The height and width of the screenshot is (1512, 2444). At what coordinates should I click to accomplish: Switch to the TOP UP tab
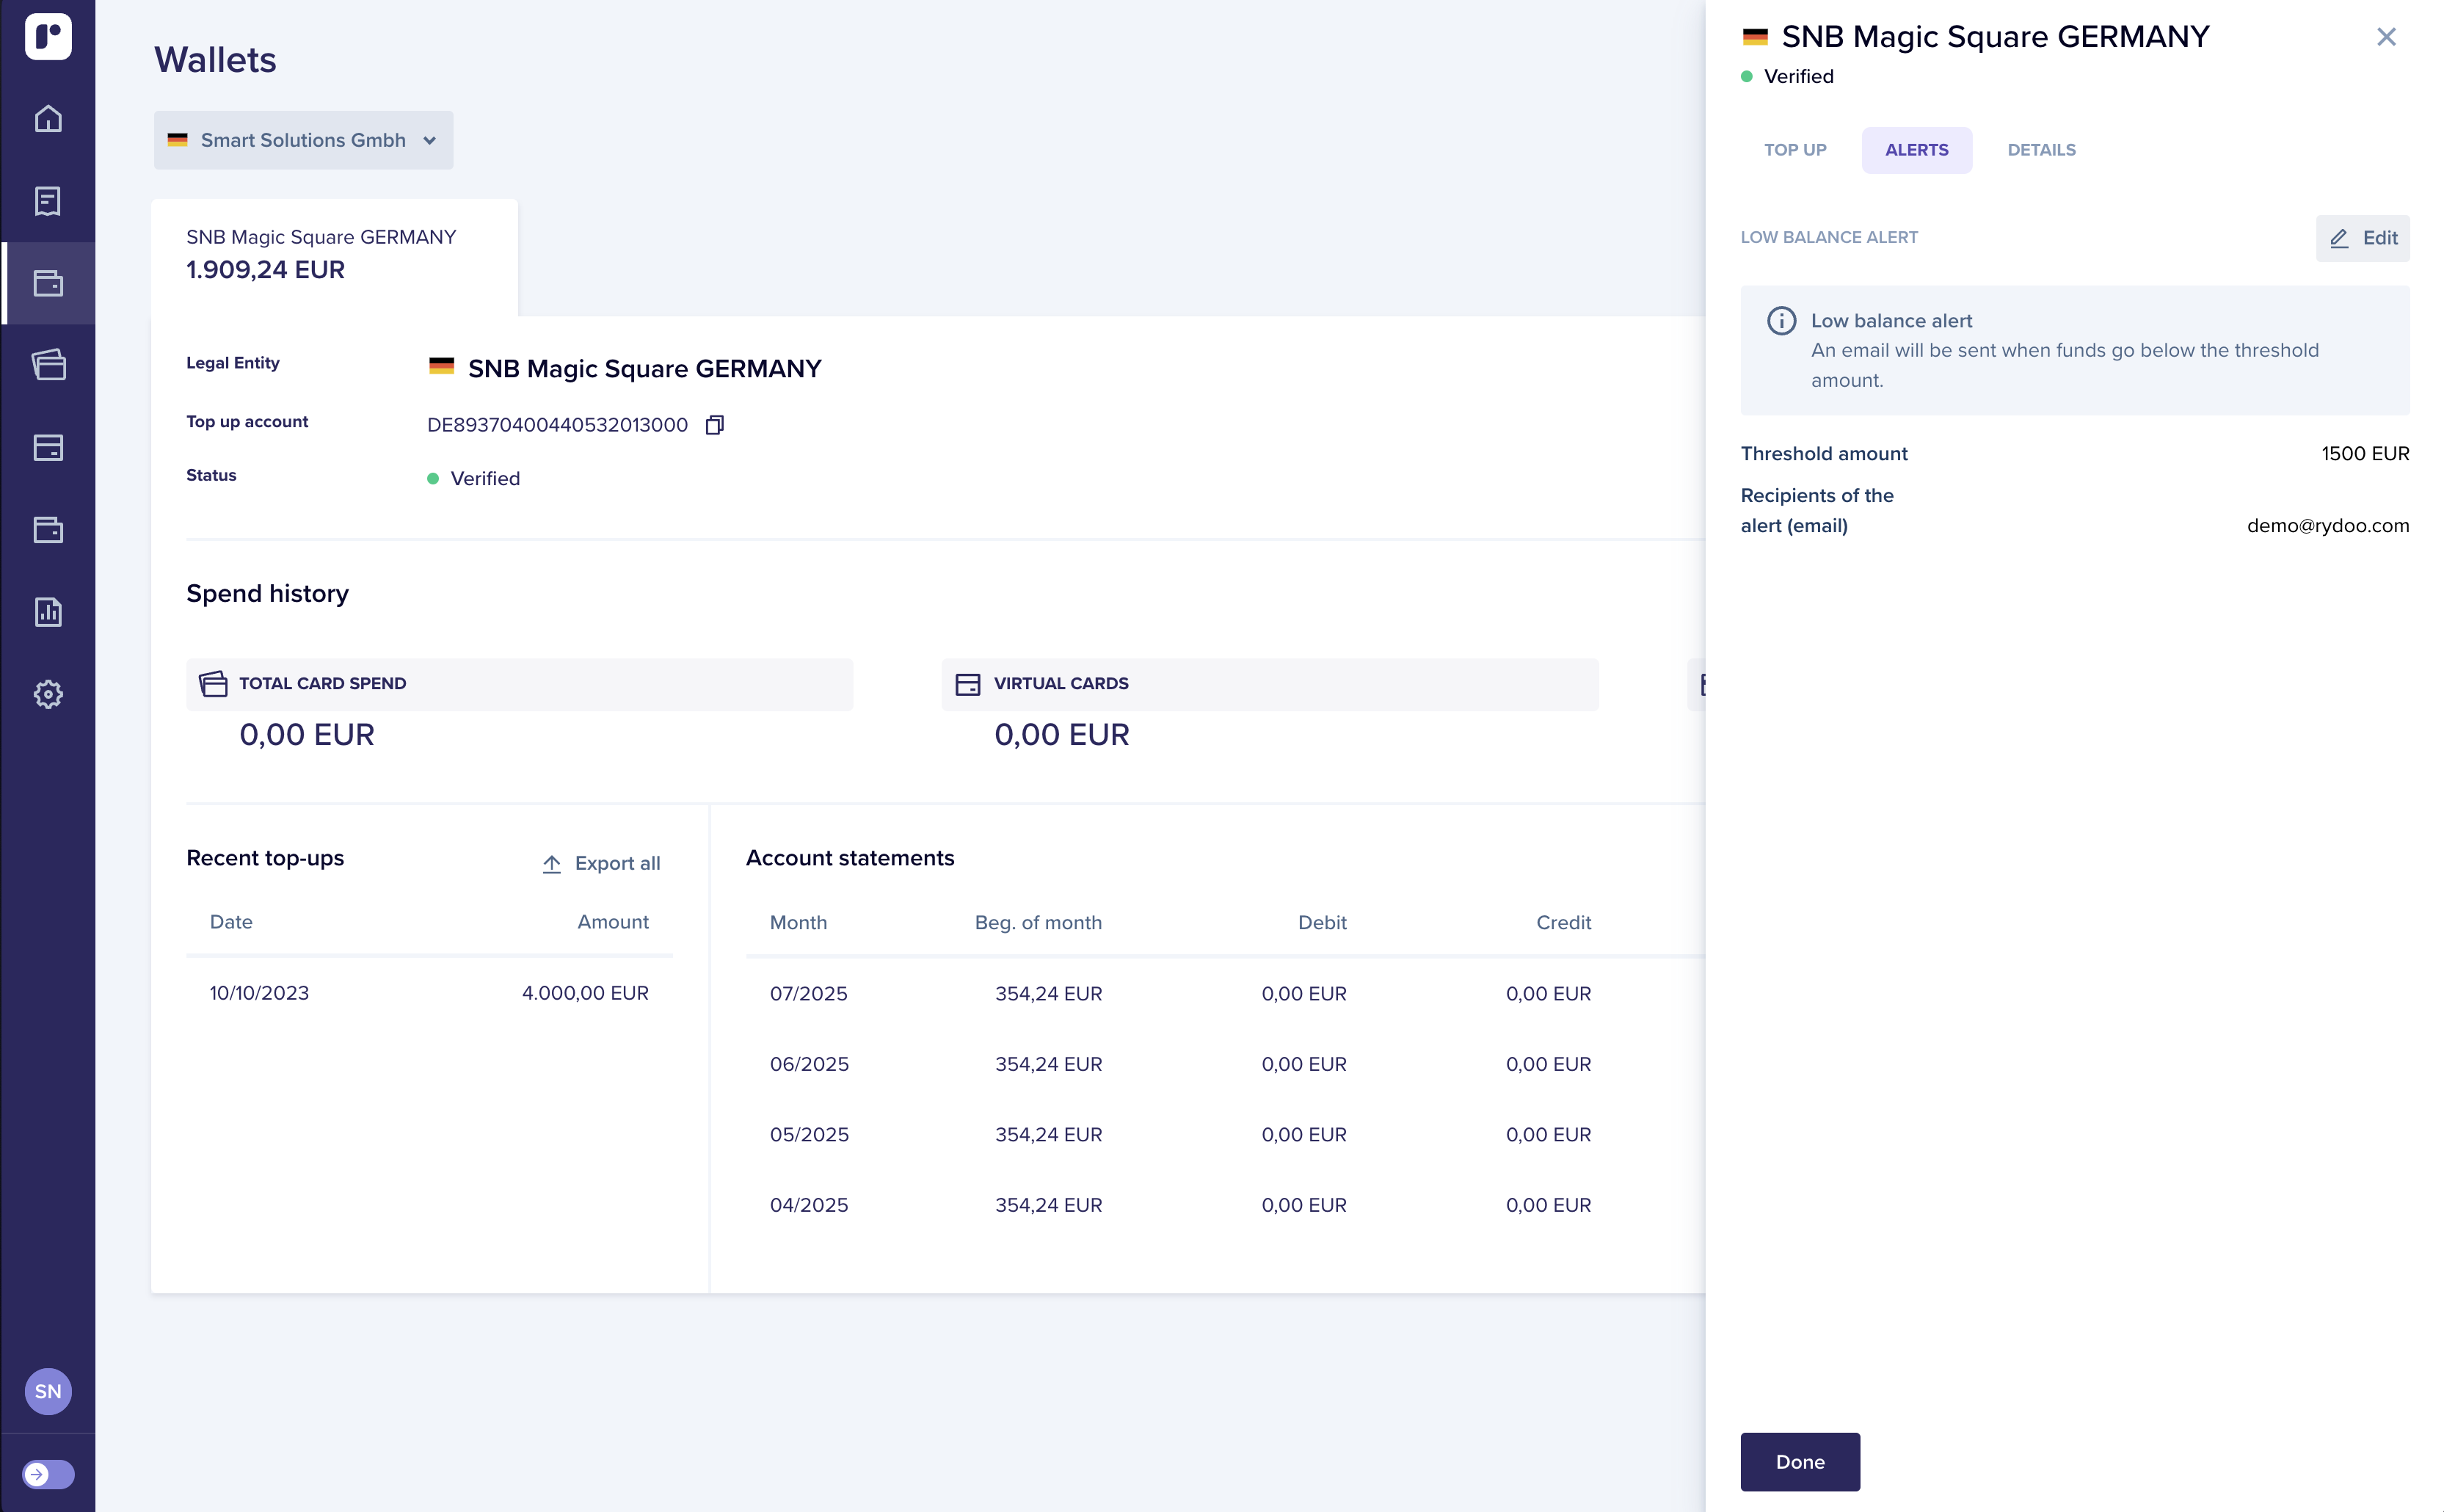coord(1794,150)
